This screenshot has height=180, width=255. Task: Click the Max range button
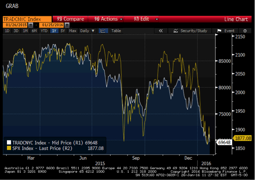click(73, 31)
